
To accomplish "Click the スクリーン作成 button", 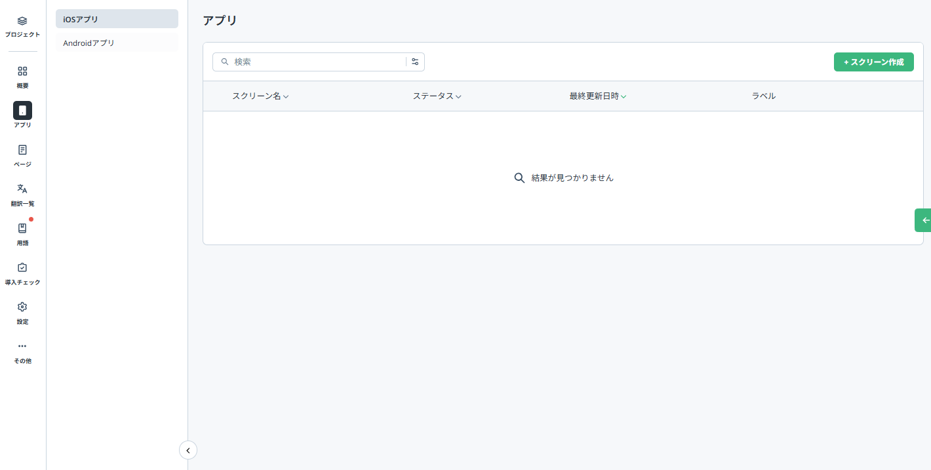I will 873,62.
